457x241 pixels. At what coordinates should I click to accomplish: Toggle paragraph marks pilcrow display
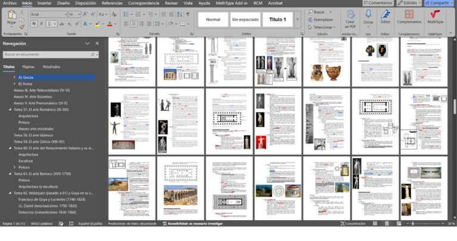click(x=188, y=14)
